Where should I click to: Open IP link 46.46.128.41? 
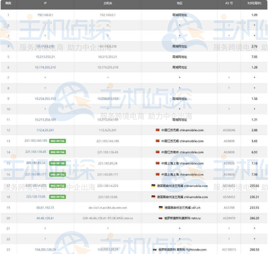click(45, 218)
